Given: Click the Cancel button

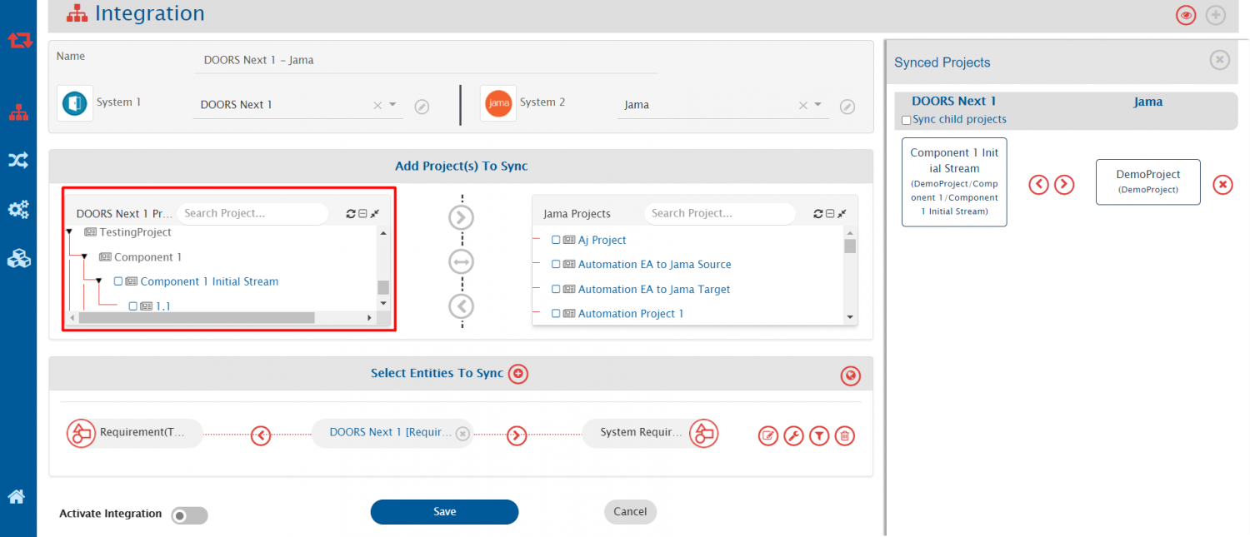Looking at the screenshot, I should pos(630,512).
